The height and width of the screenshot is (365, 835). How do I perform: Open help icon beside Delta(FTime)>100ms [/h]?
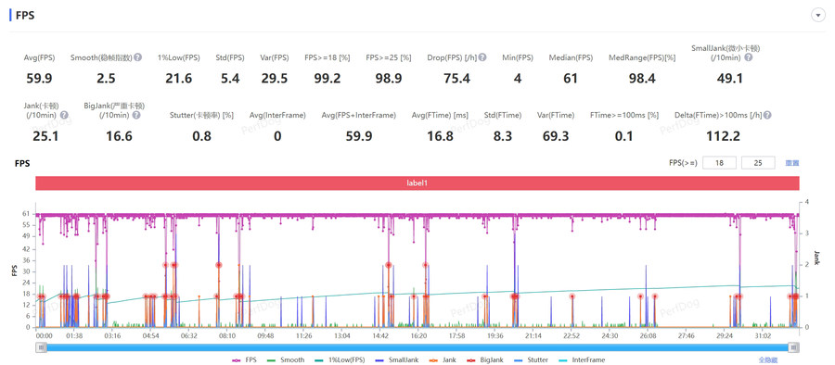767,115
